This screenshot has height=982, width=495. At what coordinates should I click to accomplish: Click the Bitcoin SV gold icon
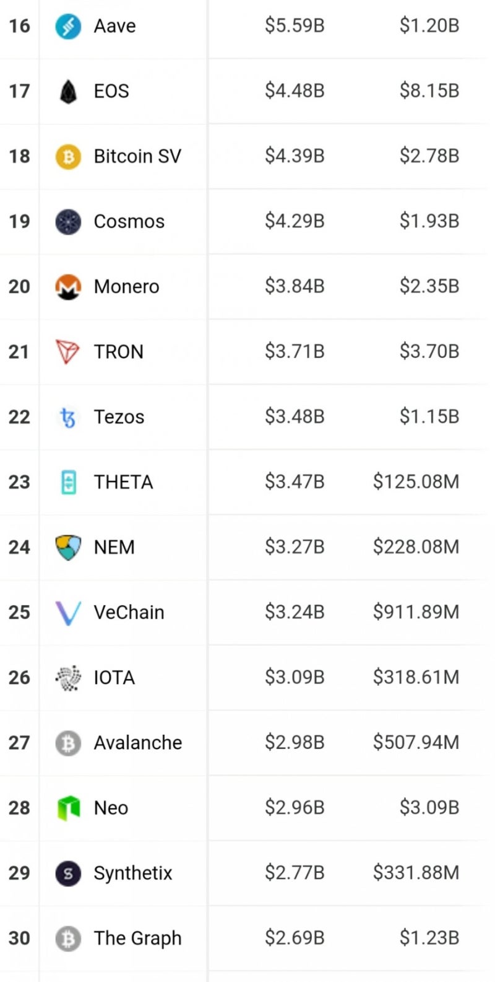point(68,156)
